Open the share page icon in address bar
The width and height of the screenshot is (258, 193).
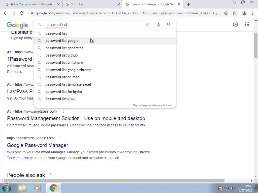click(x=226, y=13)
